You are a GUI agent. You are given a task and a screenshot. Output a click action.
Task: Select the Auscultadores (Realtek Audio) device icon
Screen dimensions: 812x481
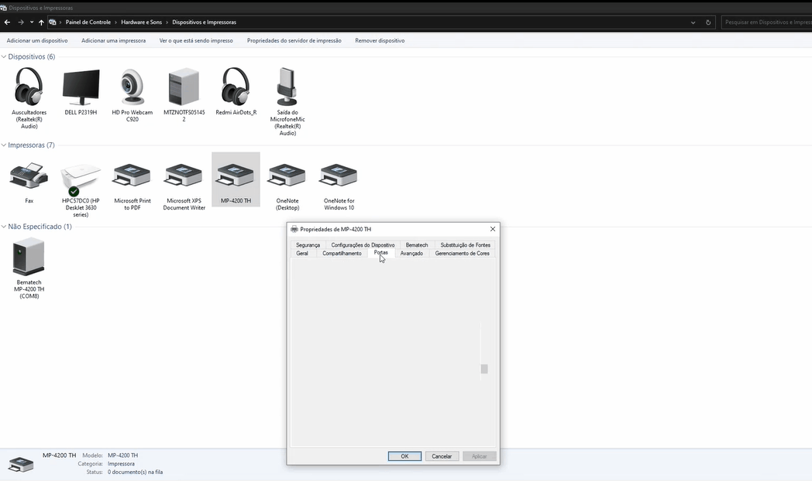pos(29,87)
